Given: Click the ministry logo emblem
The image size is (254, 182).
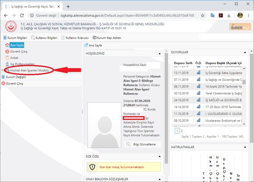Looking at the screenshot, I should coord(11,26).
